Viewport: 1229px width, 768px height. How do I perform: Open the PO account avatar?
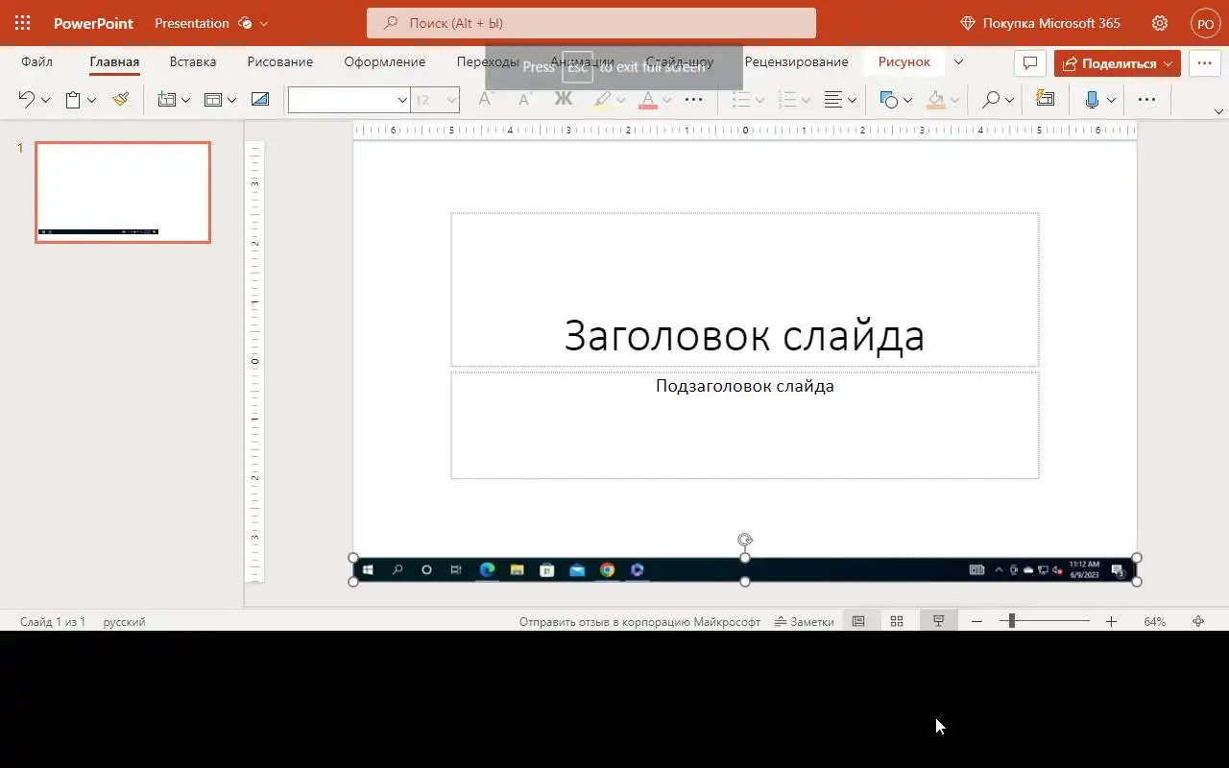point(1205,23)
